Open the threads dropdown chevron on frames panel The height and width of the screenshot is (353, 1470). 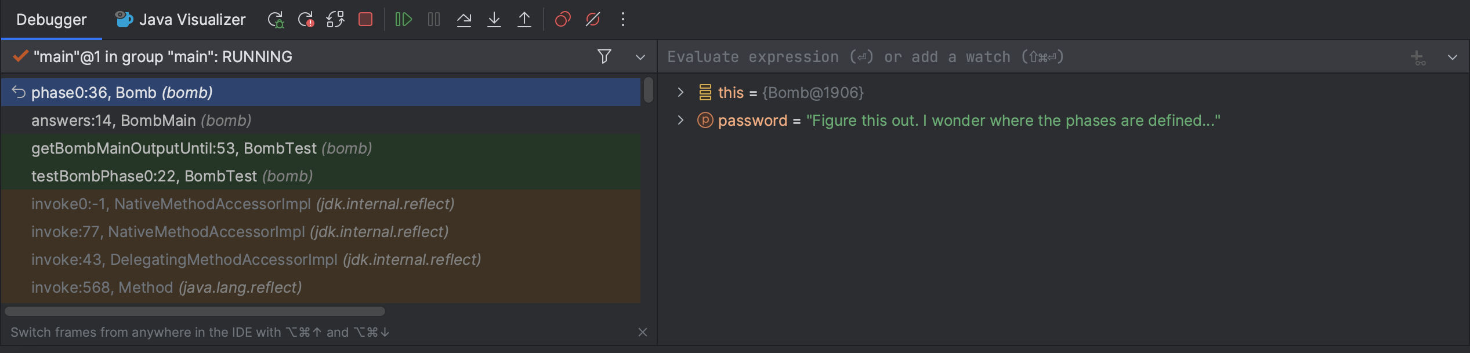pos(640,57)
